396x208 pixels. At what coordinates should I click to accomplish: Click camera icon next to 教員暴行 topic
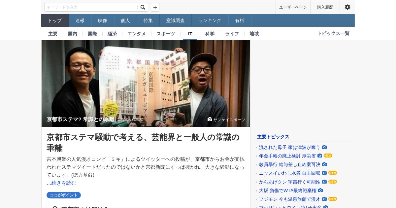pyautogui.click(x=324, y=164)
